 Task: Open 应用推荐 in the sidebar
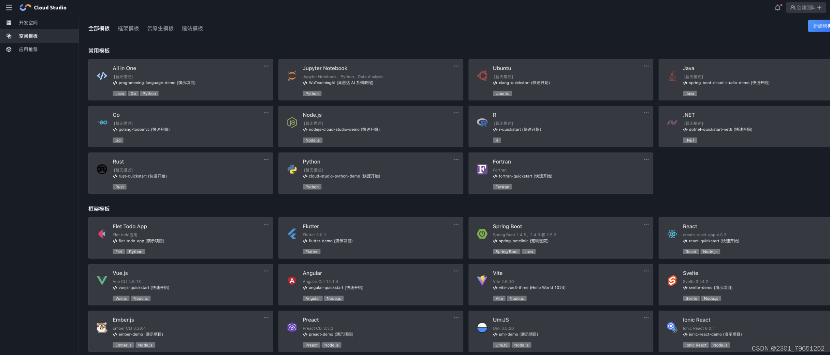[39, 49]
